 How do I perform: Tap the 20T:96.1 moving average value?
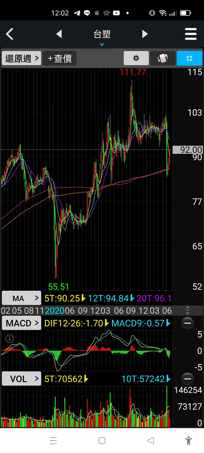point(154,298)
